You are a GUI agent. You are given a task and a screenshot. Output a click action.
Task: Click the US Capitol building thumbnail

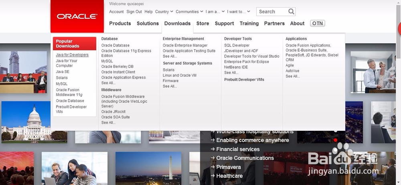[x=34, y=122]
